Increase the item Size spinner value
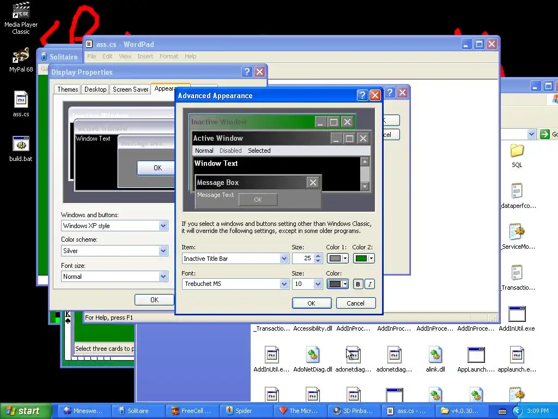This screenshot has height=419, width=558. 318,256
